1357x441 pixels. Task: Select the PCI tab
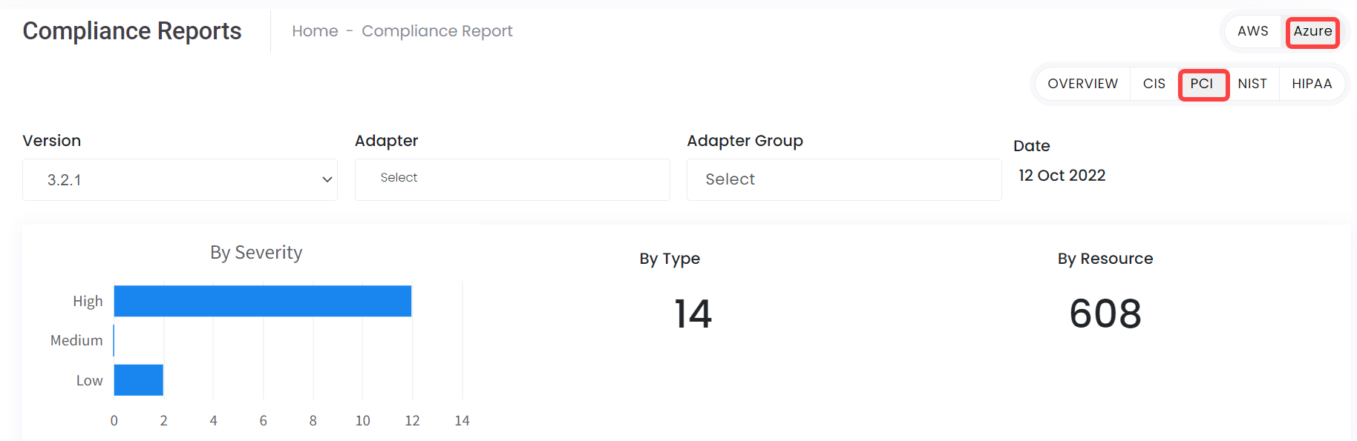pyautogui.click(x=1203, y=84)
